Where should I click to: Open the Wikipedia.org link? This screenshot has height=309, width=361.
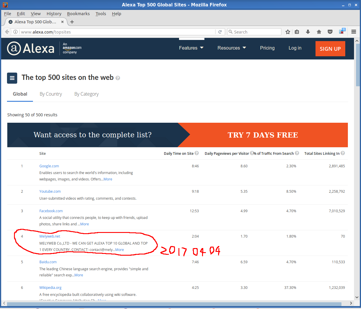pyautogui.click(x=50, y=287)
